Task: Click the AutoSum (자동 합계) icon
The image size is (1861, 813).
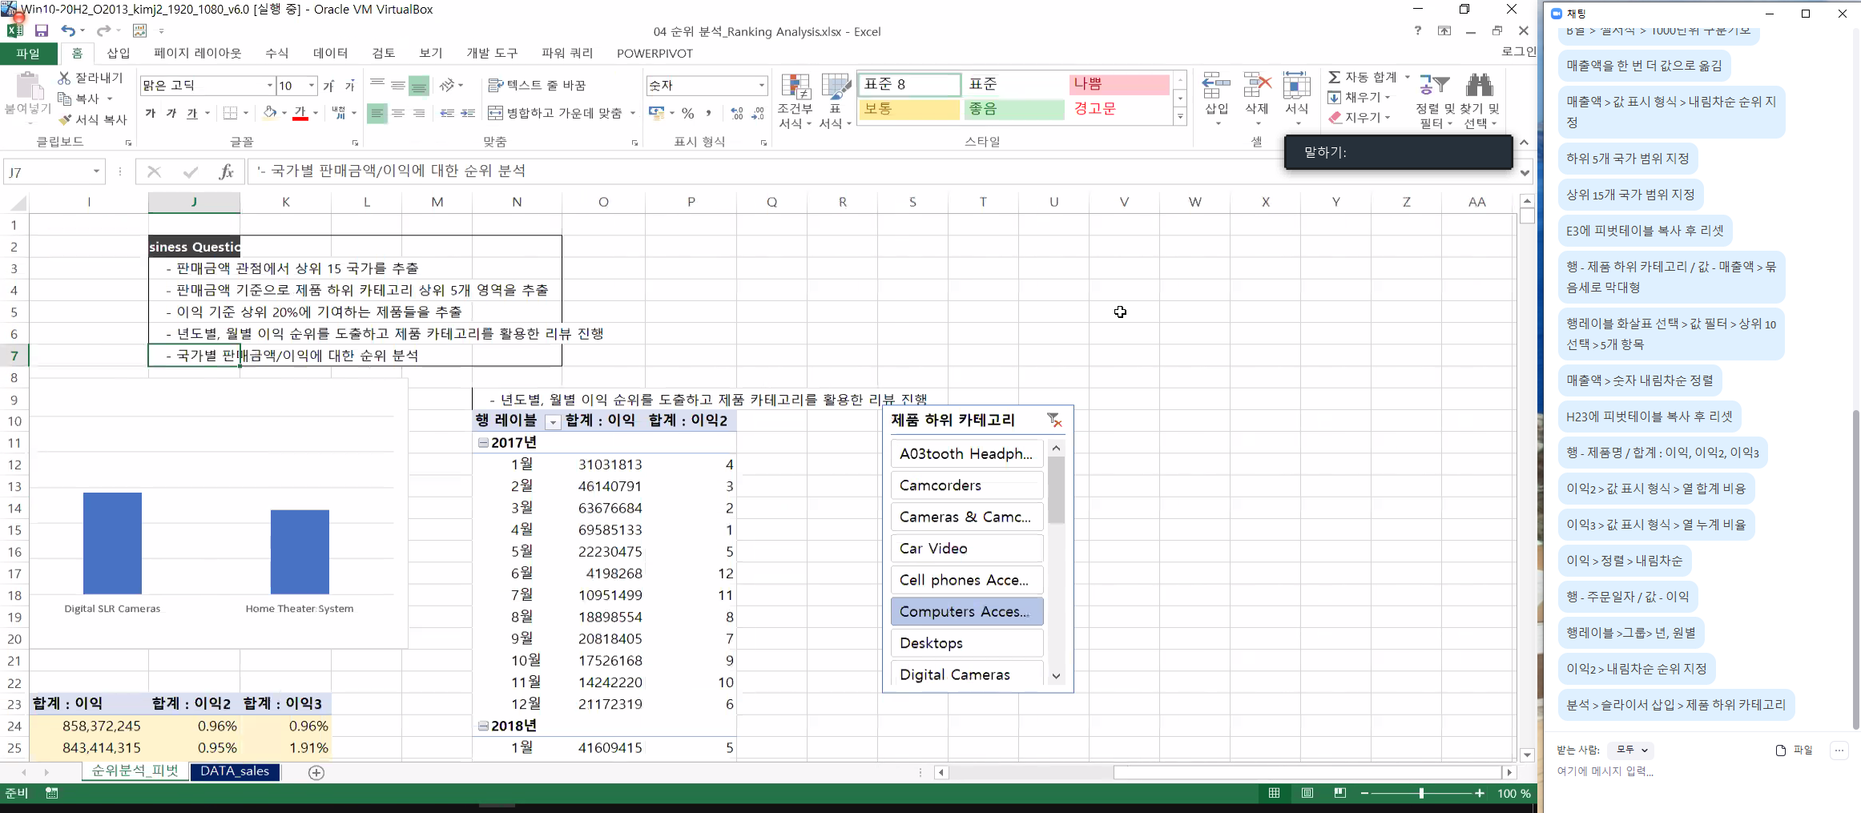Action: click(1335, 77)
